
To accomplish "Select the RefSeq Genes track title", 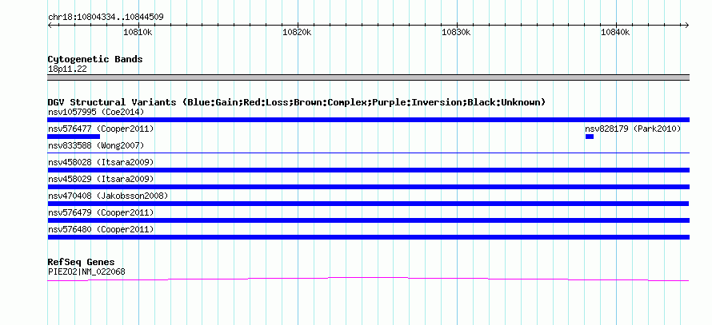I will click(81, 262).
